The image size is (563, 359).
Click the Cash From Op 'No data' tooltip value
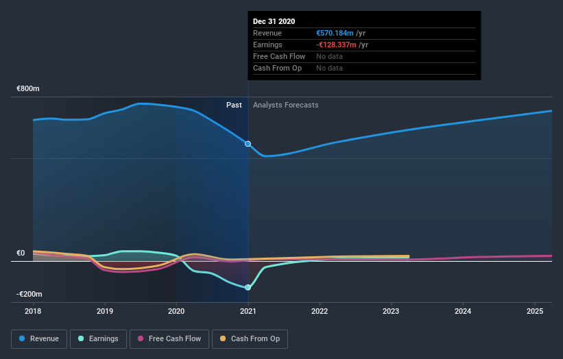coord(329,68)
